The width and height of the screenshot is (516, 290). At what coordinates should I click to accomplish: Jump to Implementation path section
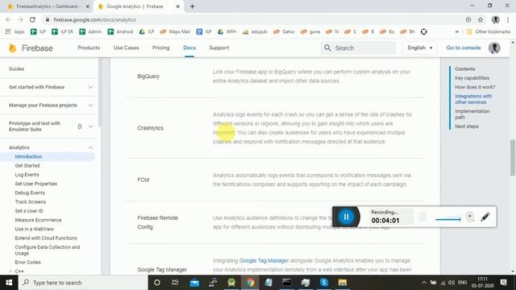pos(472,114)
